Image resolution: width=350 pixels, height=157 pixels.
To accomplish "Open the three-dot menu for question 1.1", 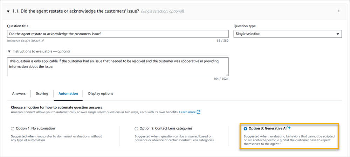I will click(338, 11).
